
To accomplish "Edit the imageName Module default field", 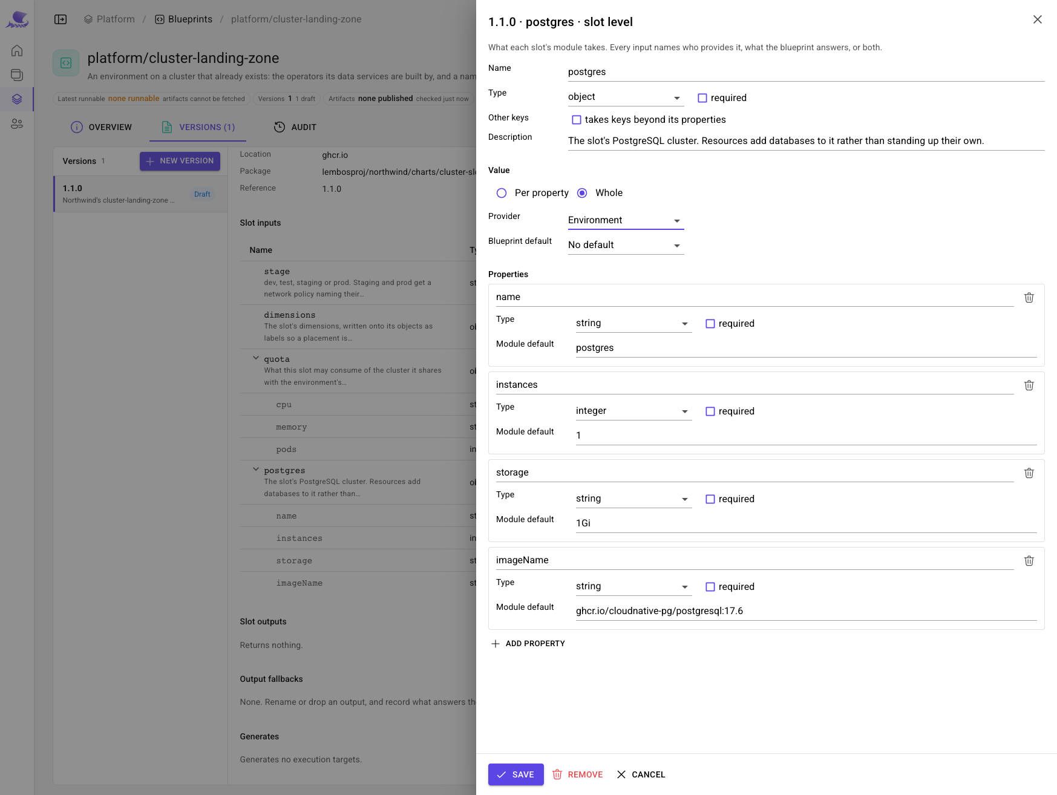I will [806, 611].
